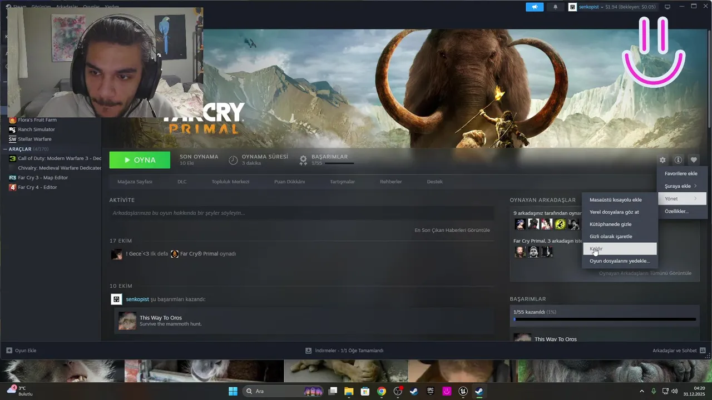The height and width of the screenshot is (400, 712).
Task: Open Arkadaşlar ve Sohbet
Action: click(x=679, y=351)
